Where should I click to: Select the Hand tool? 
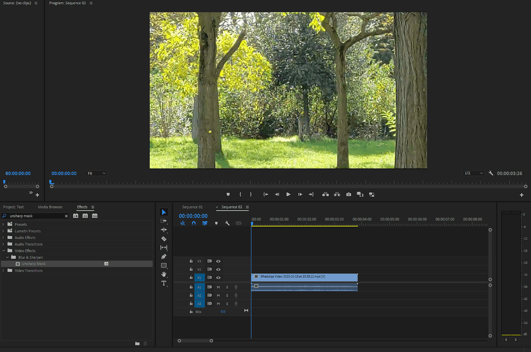point(164,274)
